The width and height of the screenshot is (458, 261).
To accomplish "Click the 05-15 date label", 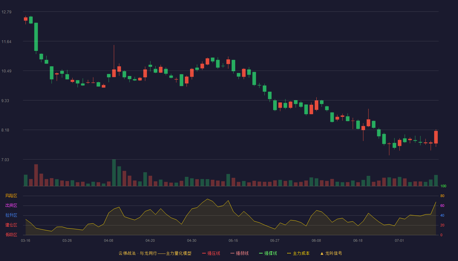I will 233,240.
